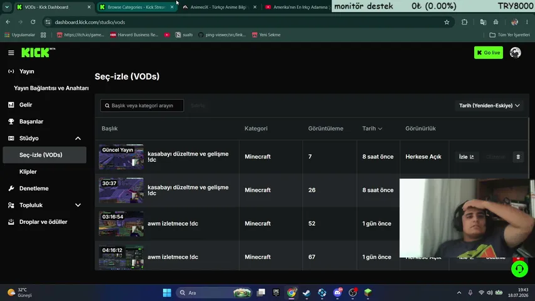
Task: Open the tab search dropdown arrow
Action: [x=7, y=7]
